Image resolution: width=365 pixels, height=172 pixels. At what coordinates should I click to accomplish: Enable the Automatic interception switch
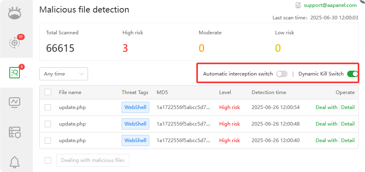point(281,74)
